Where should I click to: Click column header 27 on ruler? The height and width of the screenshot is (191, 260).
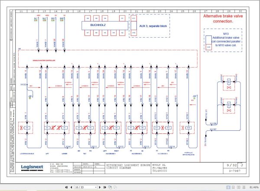coord(206,11)
